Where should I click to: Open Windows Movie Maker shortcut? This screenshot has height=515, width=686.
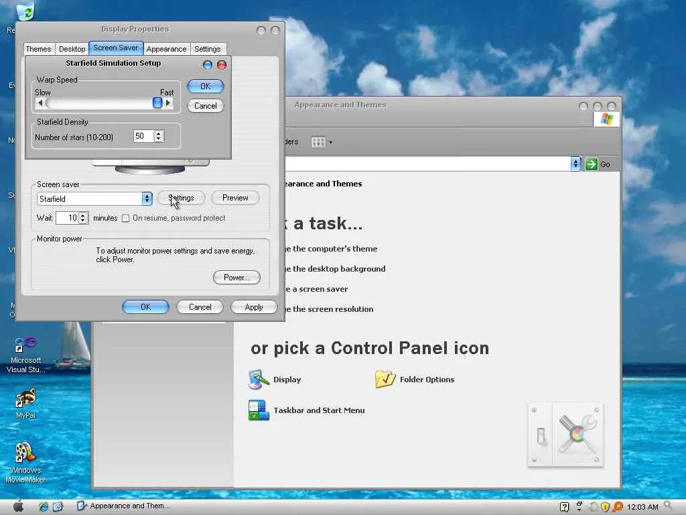point(25,463)
